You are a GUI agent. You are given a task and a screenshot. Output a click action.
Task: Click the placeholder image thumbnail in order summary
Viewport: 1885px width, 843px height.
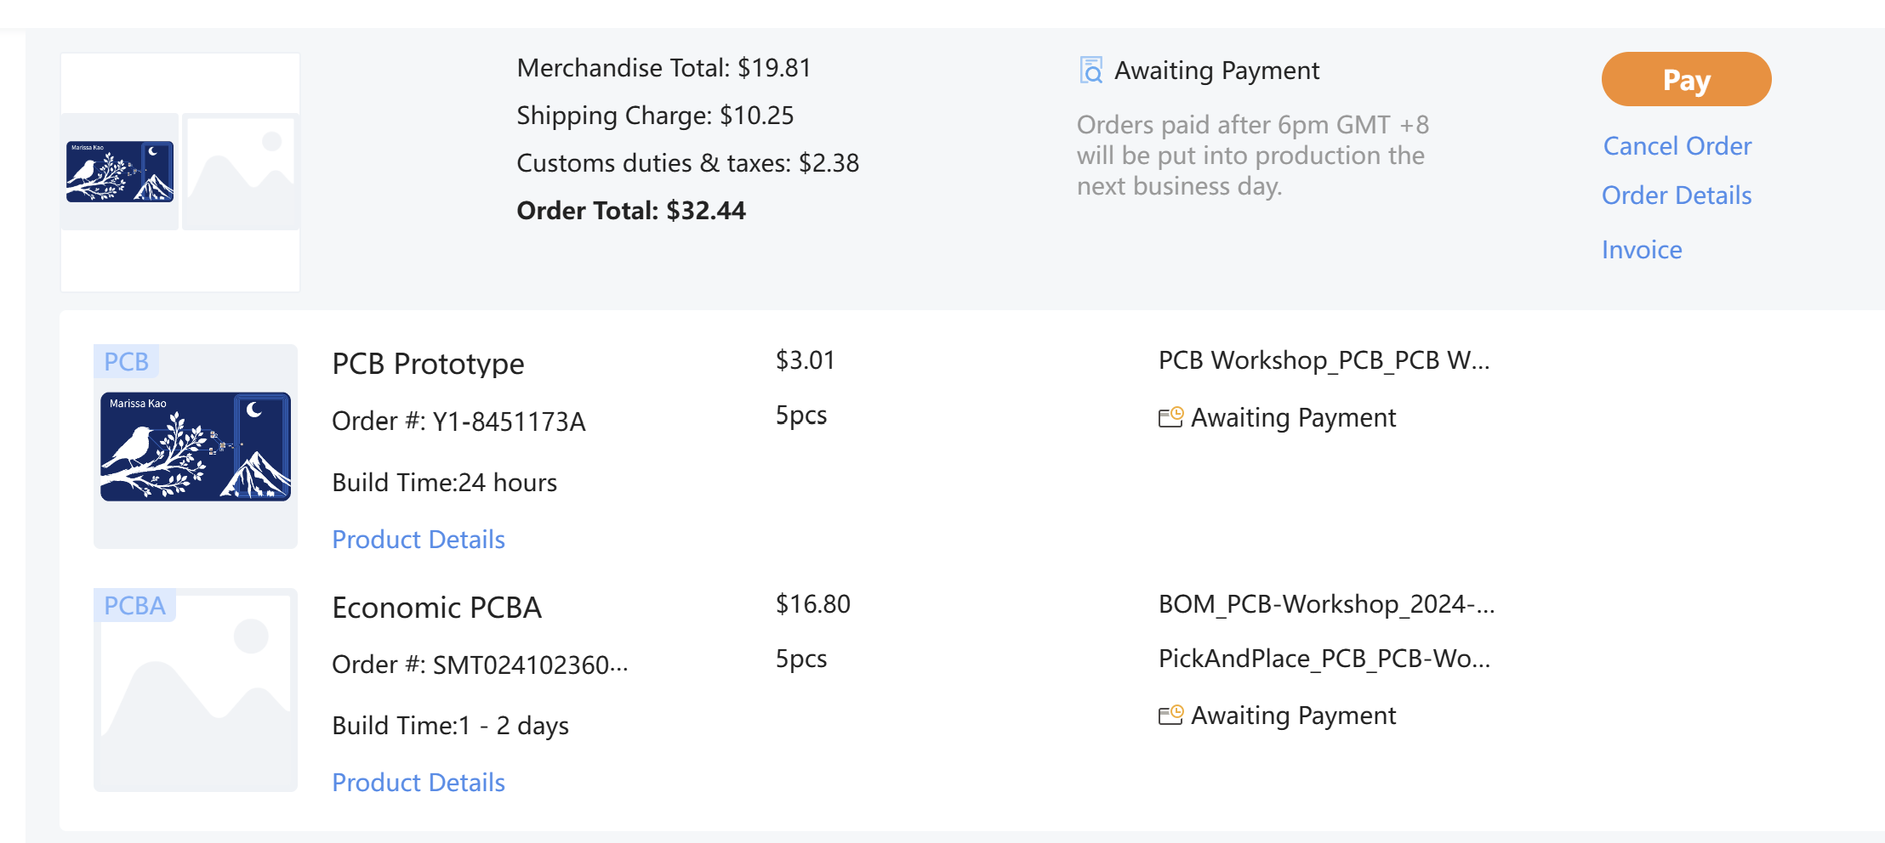241,172
